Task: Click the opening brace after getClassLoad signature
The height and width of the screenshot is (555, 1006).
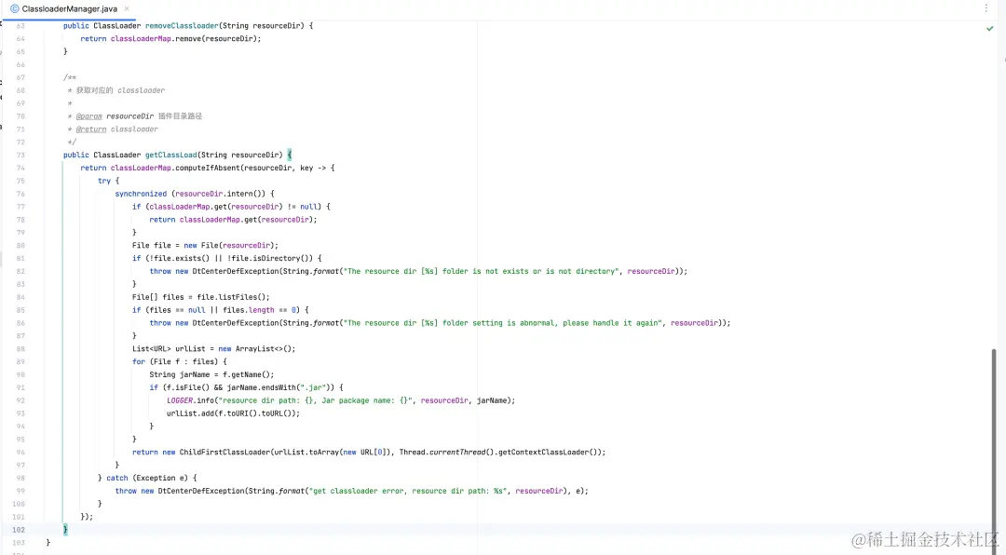Action: coord(290,155)
